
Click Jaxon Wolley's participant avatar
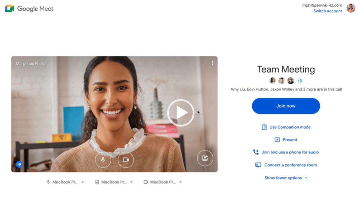tap(291, 81)
